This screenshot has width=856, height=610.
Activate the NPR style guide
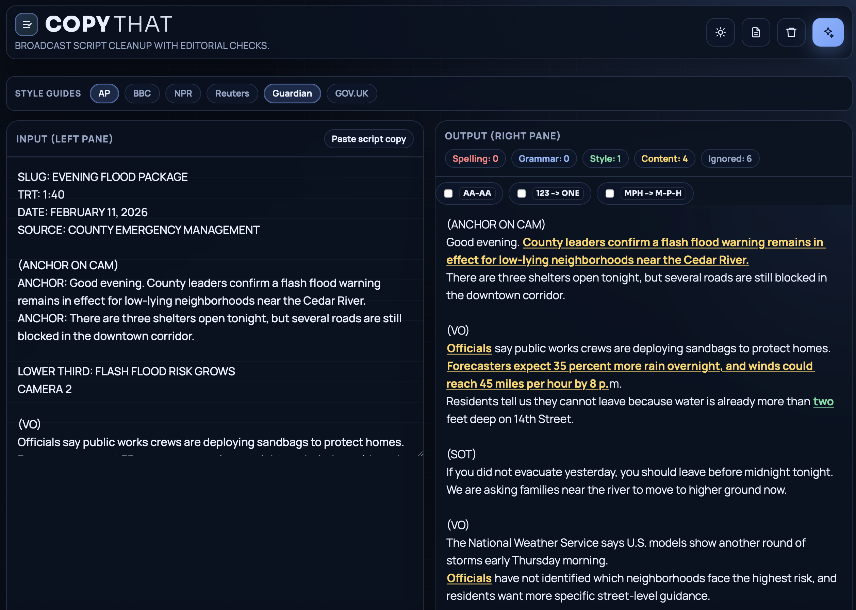pos(183,94)
